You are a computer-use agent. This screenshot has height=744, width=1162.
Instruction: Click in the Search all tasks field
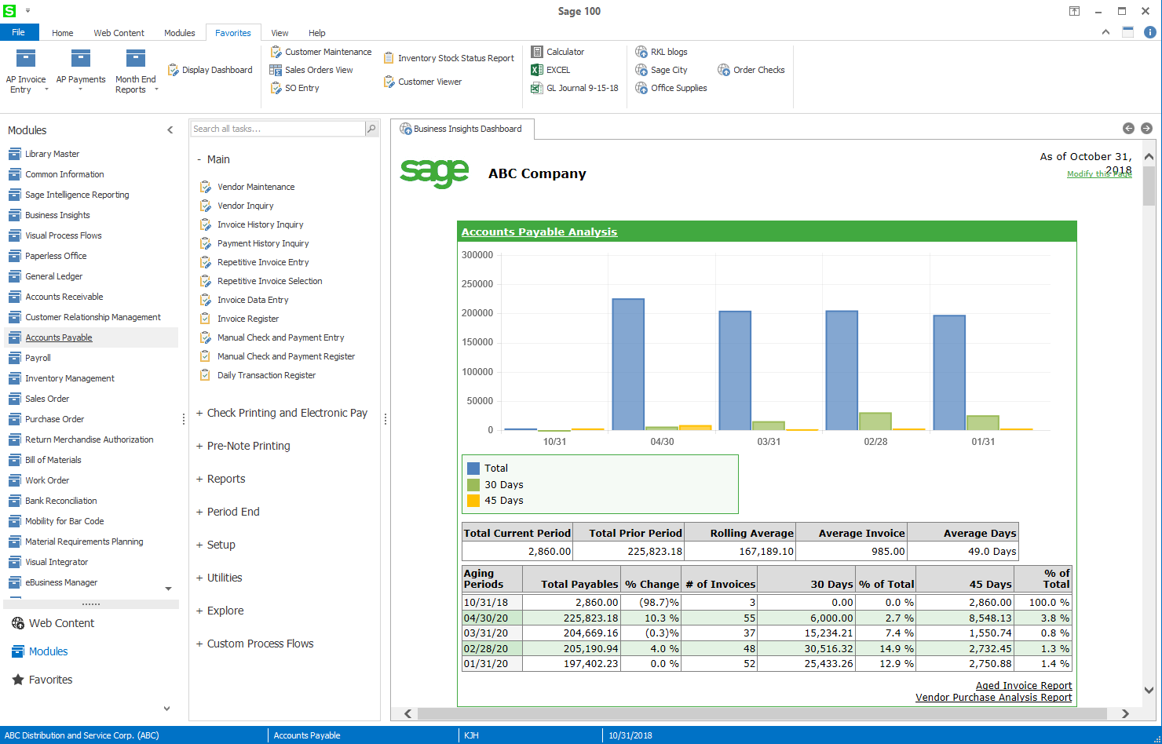click(277, 129)
